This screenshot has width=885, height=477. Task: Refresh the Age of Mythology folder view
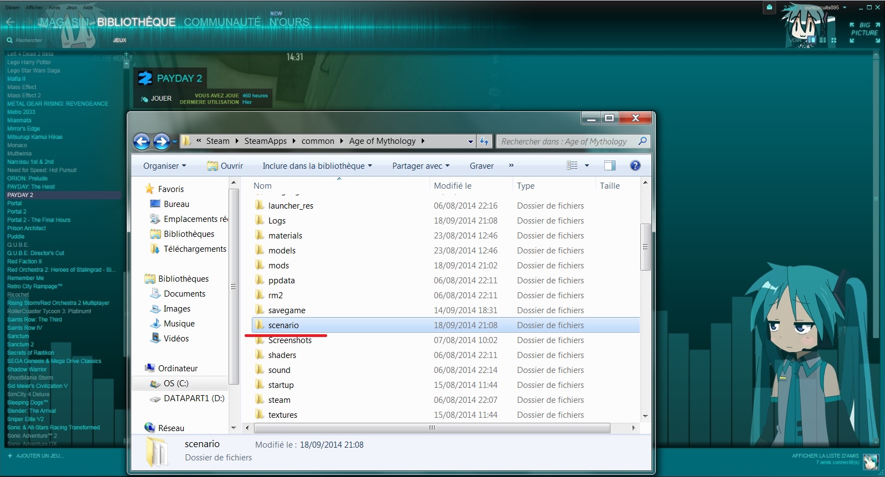(484, 142)
